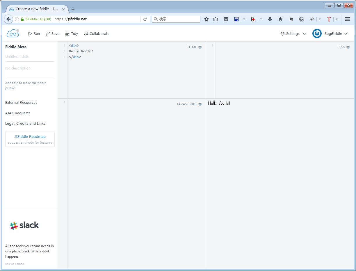
Task: Open CSS panel settings gear
Action: click(348, 47)
